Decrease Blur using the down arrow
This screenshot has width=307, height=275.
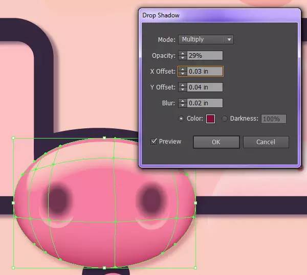pyautogui.click(x=183, y=105)
